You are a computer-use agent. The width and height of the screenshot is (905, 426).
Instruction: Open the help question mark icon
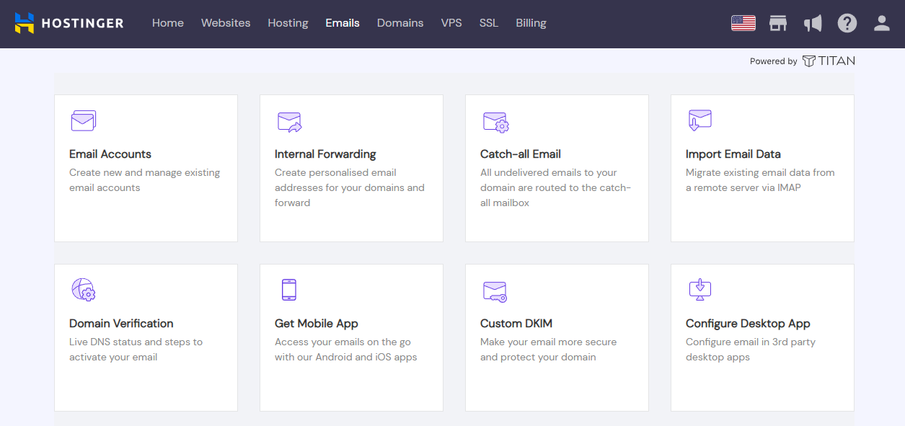pyautogui.click(x=847, y=22)
